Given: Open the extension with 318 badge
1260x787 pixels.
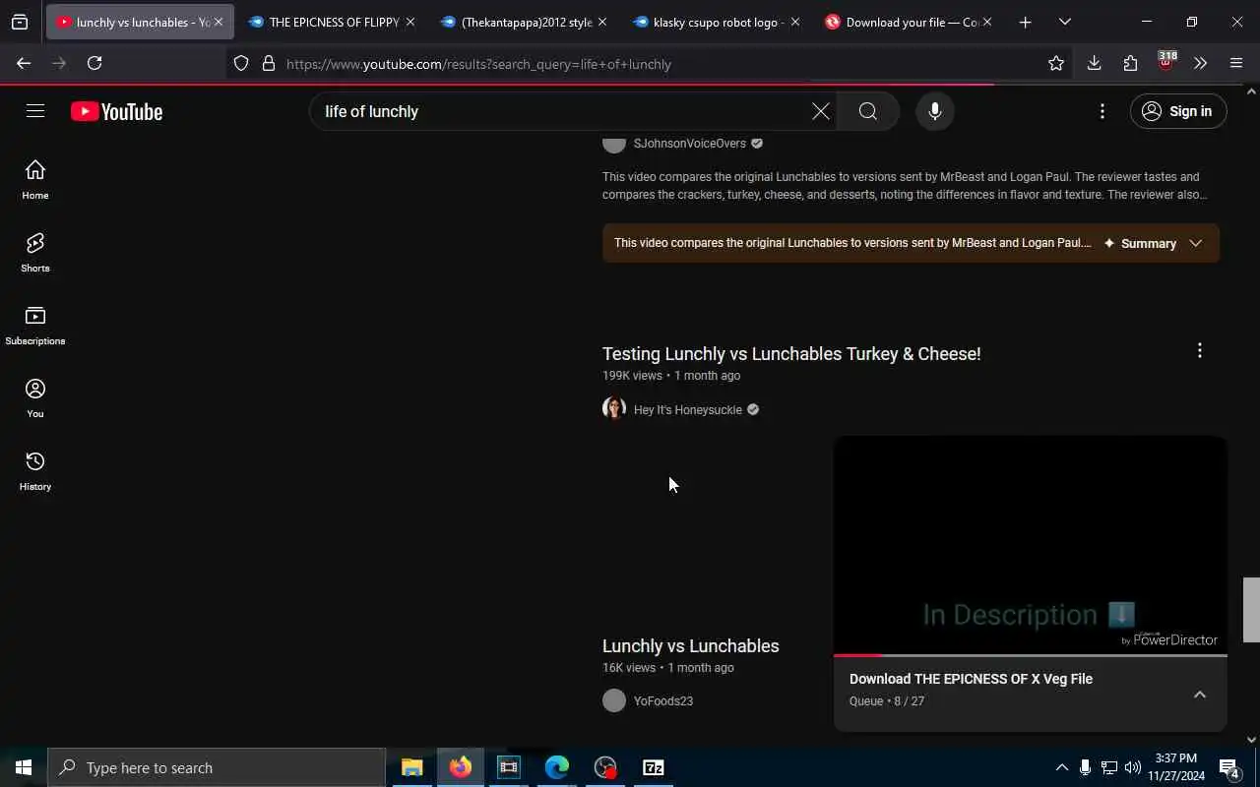Looking at the screenshot, I should pyautogui.click(x=1165, y=61).
